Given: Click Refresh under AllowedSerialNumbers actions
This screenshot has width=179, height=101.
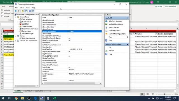Looking at the screenshot, I should point(111,51).
